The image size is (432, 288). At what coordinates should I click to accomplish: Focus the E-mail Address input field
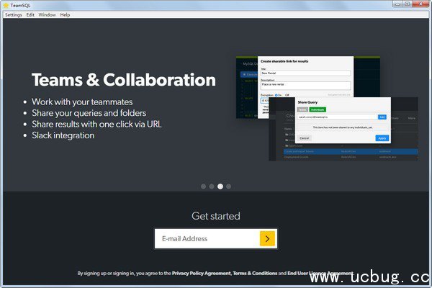pos(206,238)
